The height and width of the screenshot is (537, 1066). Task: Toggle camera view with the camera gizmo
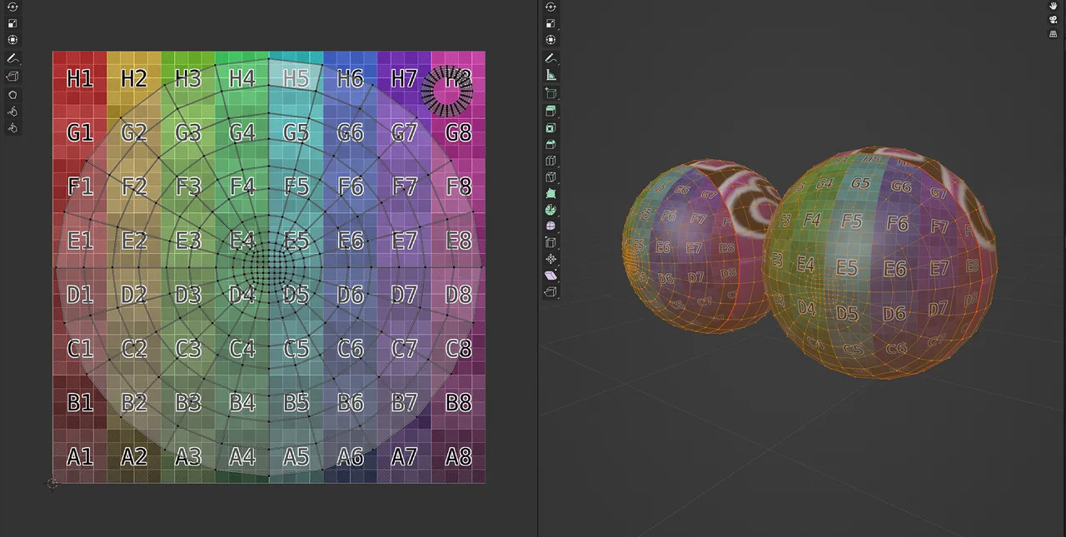click(x=1053, y=19)
